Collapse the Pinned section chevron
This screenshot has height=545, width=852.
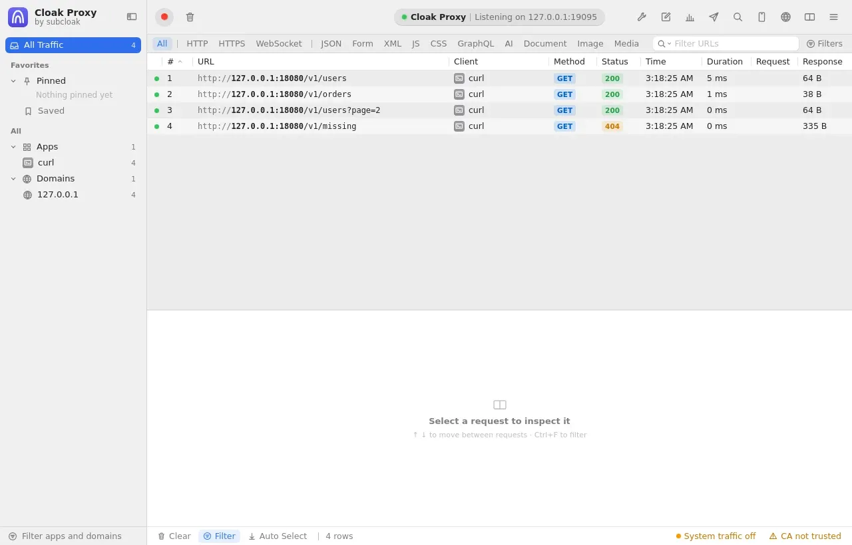click(13, 81)
